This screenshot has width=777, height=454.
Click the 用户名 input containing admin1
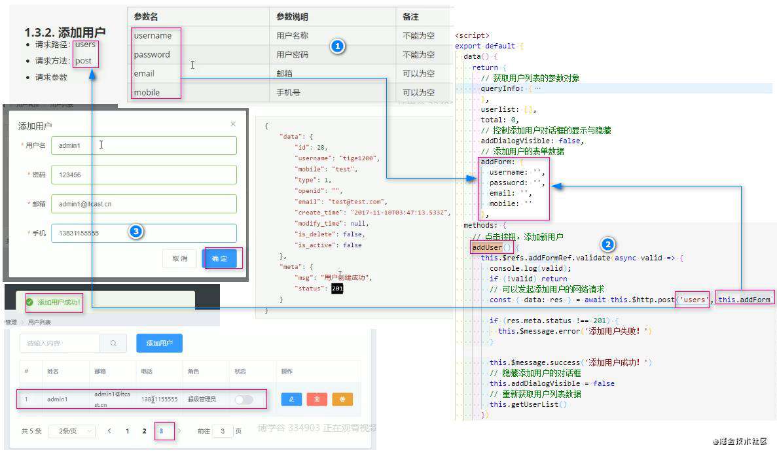[144, 146]
